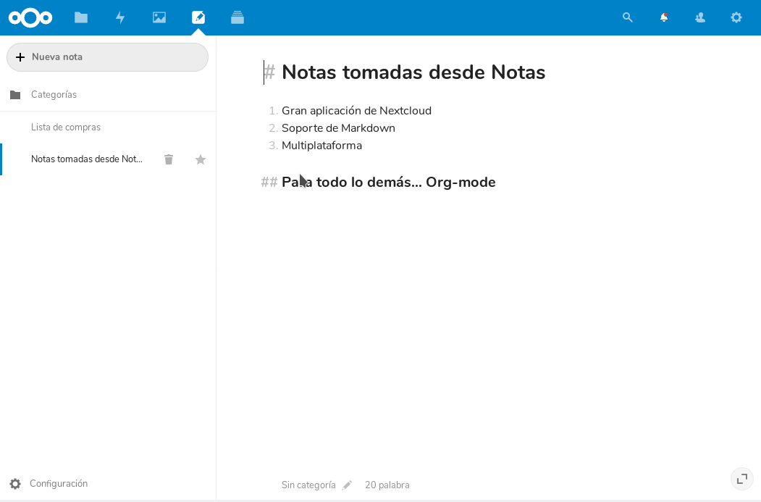Click the Org-mode subheading text

389,182
